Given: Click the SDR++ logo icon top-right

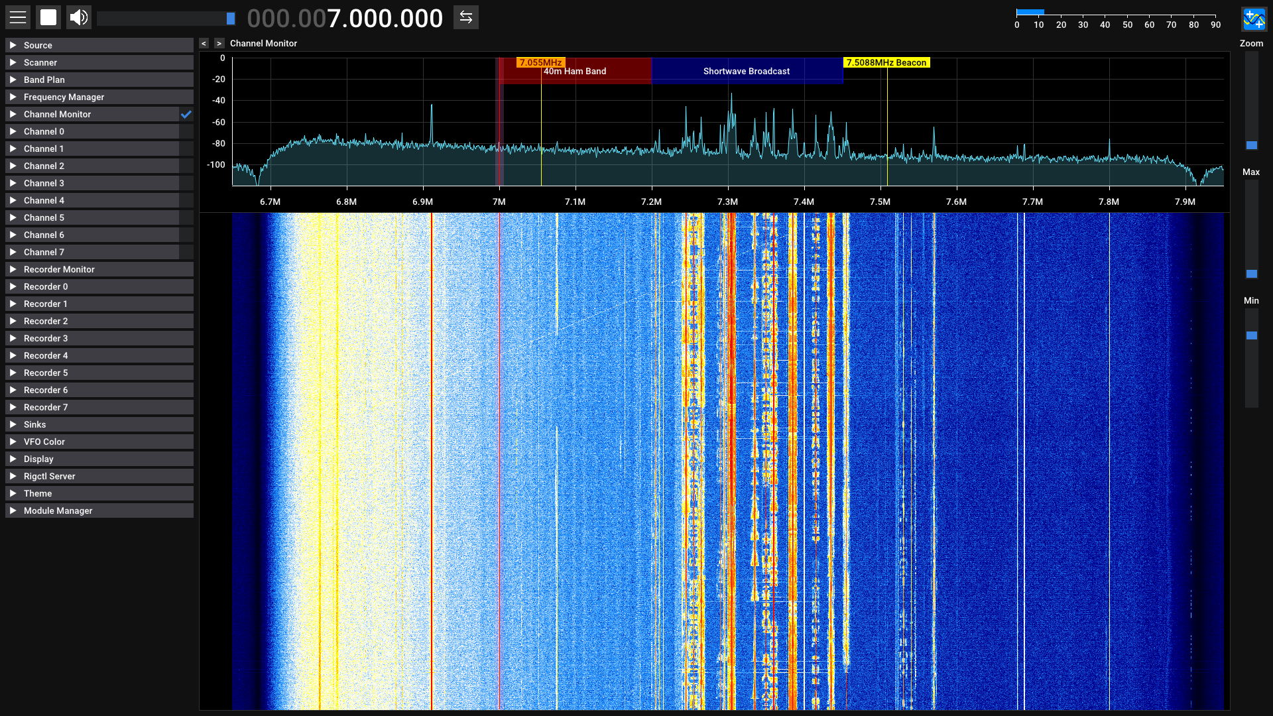Looking at the screenshot, I should coord(1254,19).
